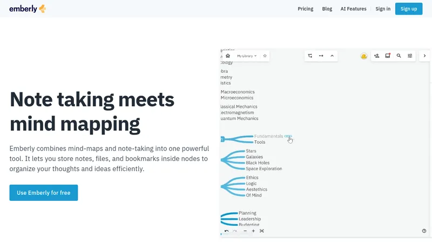432x243 pixels.
Task: Open the AI Features page
Action: 353,9
